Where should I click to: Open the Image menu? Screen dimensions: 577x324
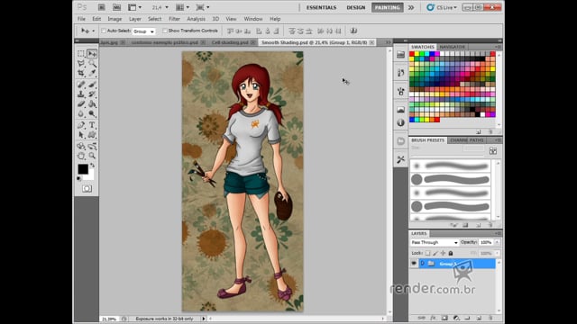[114, 19]
